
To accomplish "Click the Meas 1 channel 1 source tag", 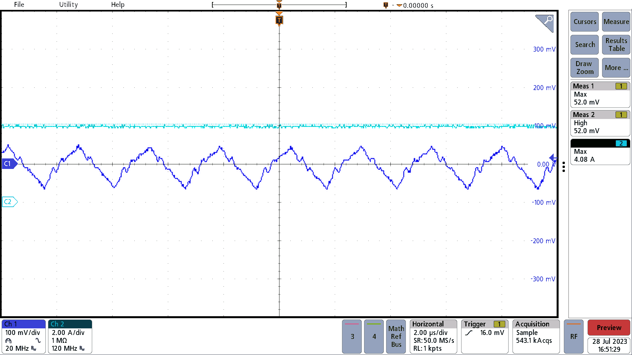I will 621,86.
